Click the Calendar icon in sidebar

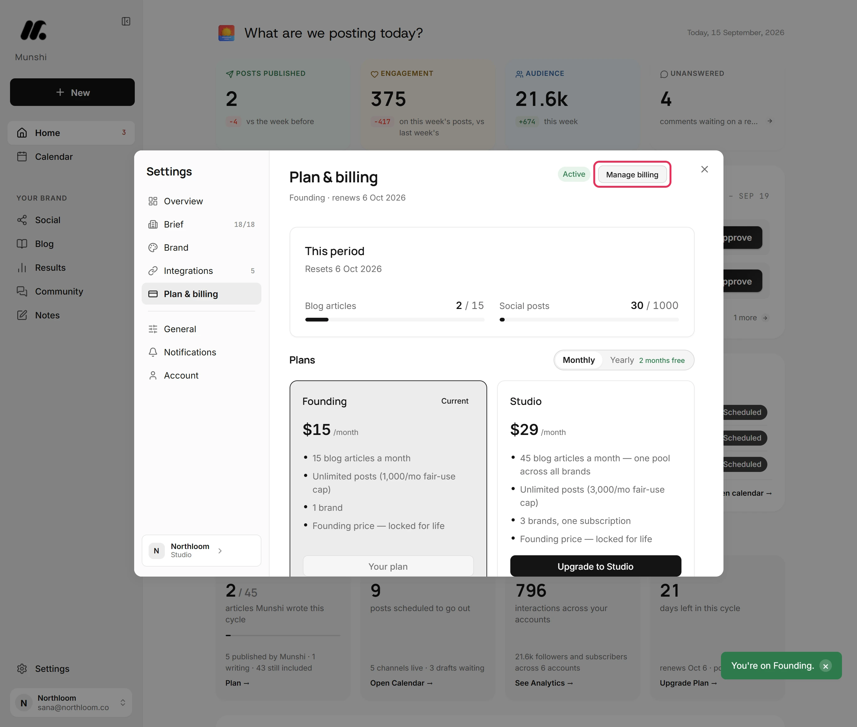pyautogui.click(x=22, y=157)
